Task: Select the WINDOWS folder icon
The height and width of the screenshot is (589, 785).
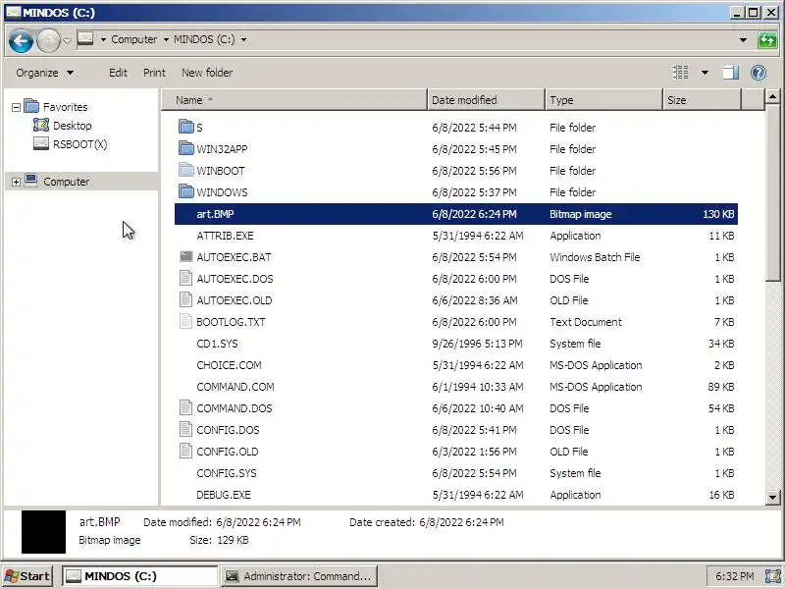Action: tap(186, 191)
